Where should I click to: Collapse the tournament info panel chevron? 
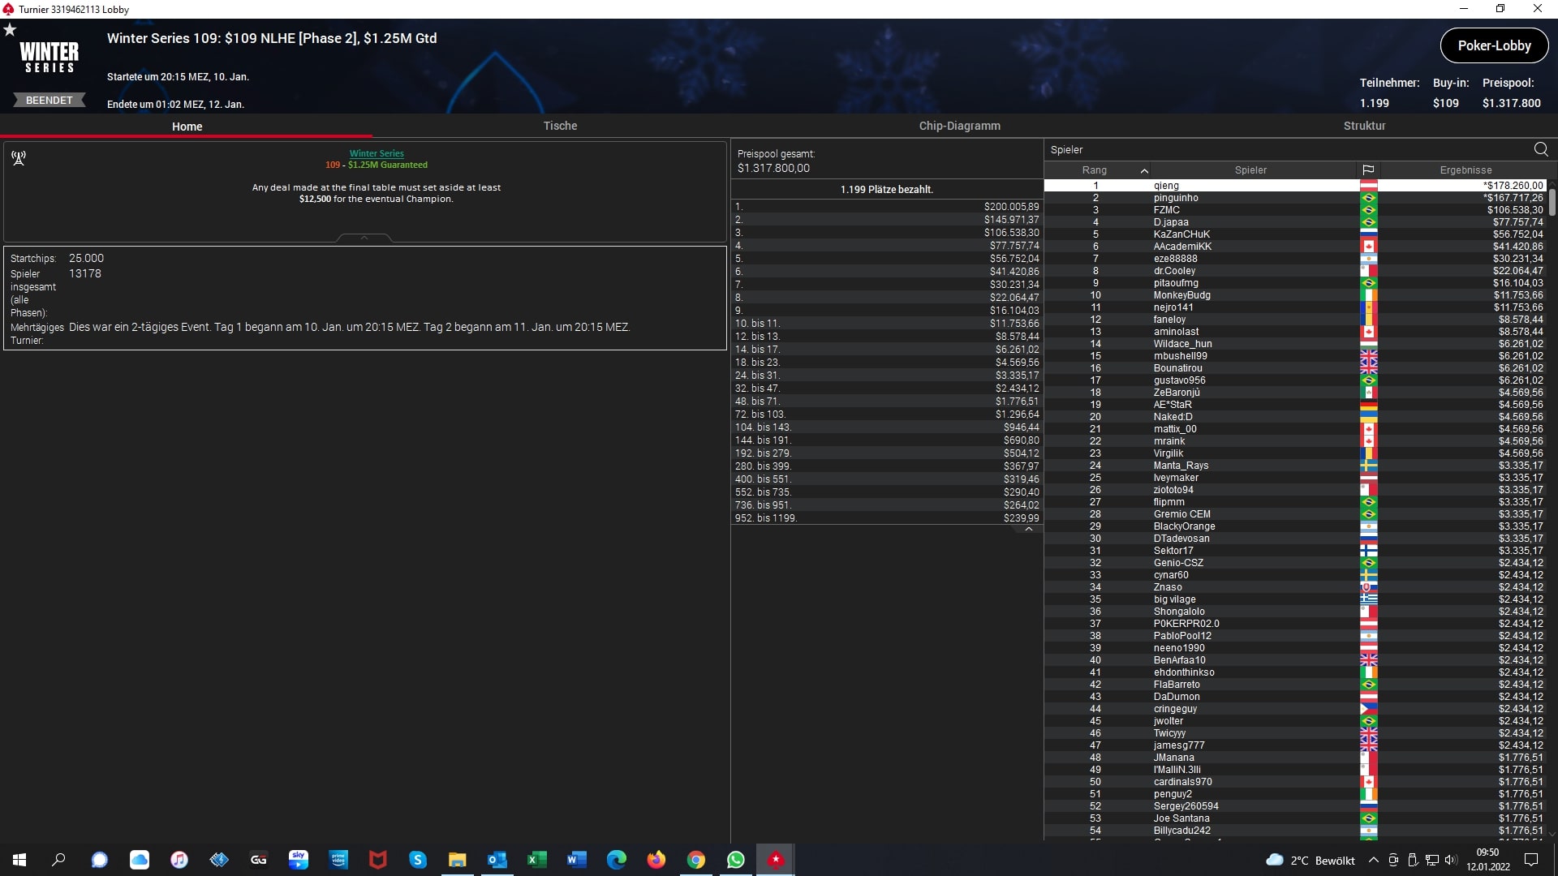[x=364, y=238]
